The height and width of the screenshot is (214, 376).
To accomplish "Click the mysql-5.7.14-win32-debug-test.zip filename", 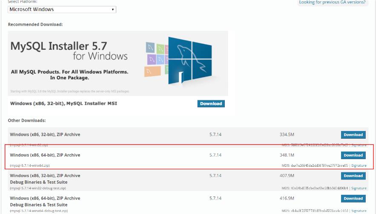I will [37, 188].
